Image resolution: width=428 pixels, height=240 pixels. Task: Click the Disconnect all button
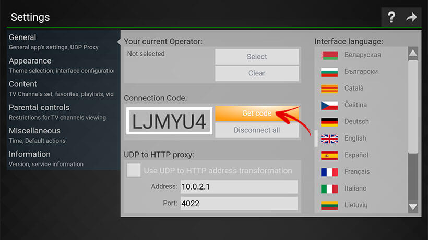(257, 130)
